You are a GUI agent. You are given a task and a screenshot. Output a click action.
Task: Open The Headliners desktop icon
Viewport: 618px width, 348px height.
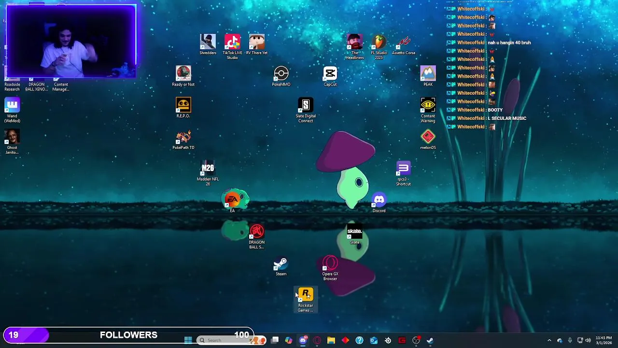coord(354,47)
